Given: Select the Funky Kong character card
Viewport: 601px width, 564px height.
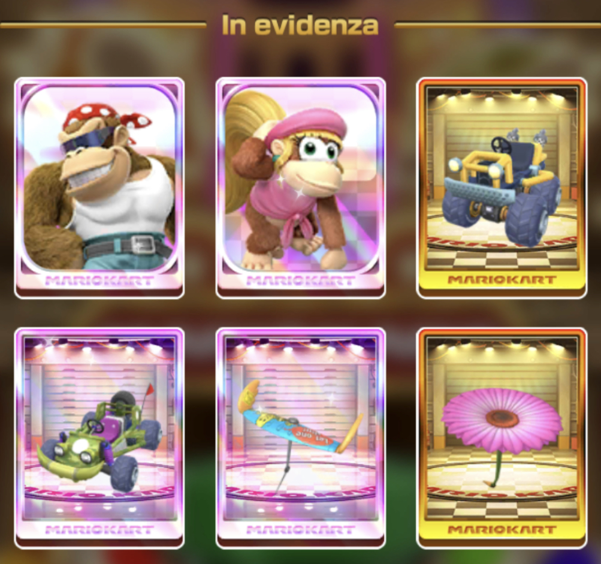Looking at the screenshot, I should [99, 188].
